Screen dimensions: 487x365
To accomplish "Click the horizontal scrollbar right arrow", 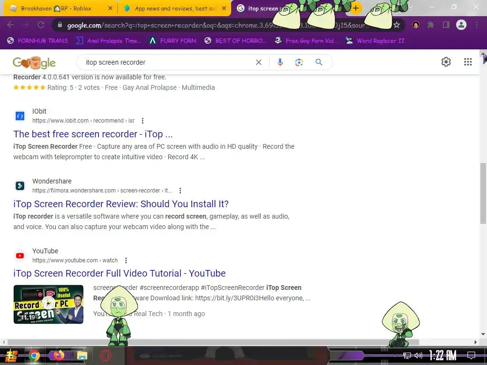I will pyautogui.click(x=476, y=342).
